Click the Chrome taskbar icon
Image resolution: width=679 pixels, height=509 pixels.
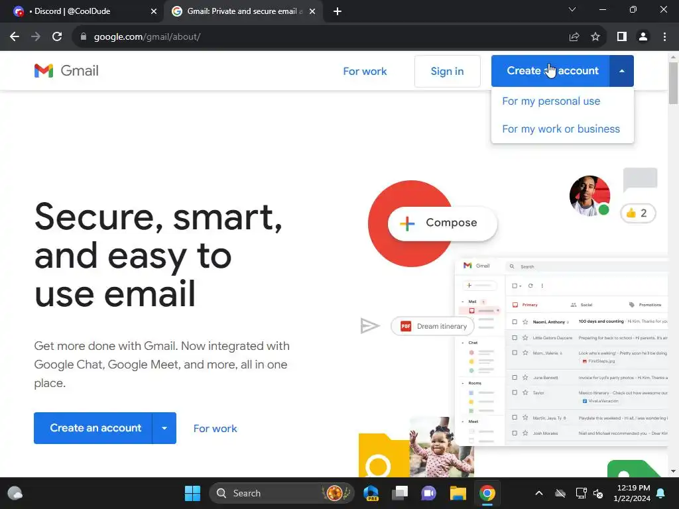point(487,493)
